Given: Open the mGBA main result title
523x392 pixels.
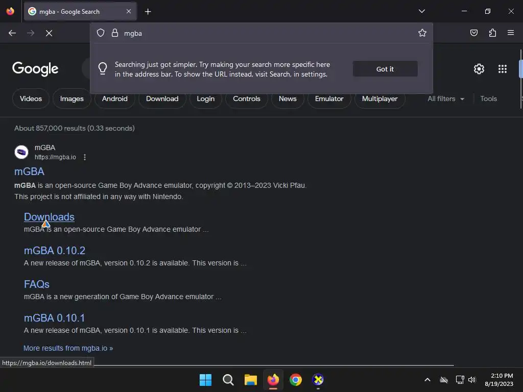Looking at the screenshot, I should 29,171.
